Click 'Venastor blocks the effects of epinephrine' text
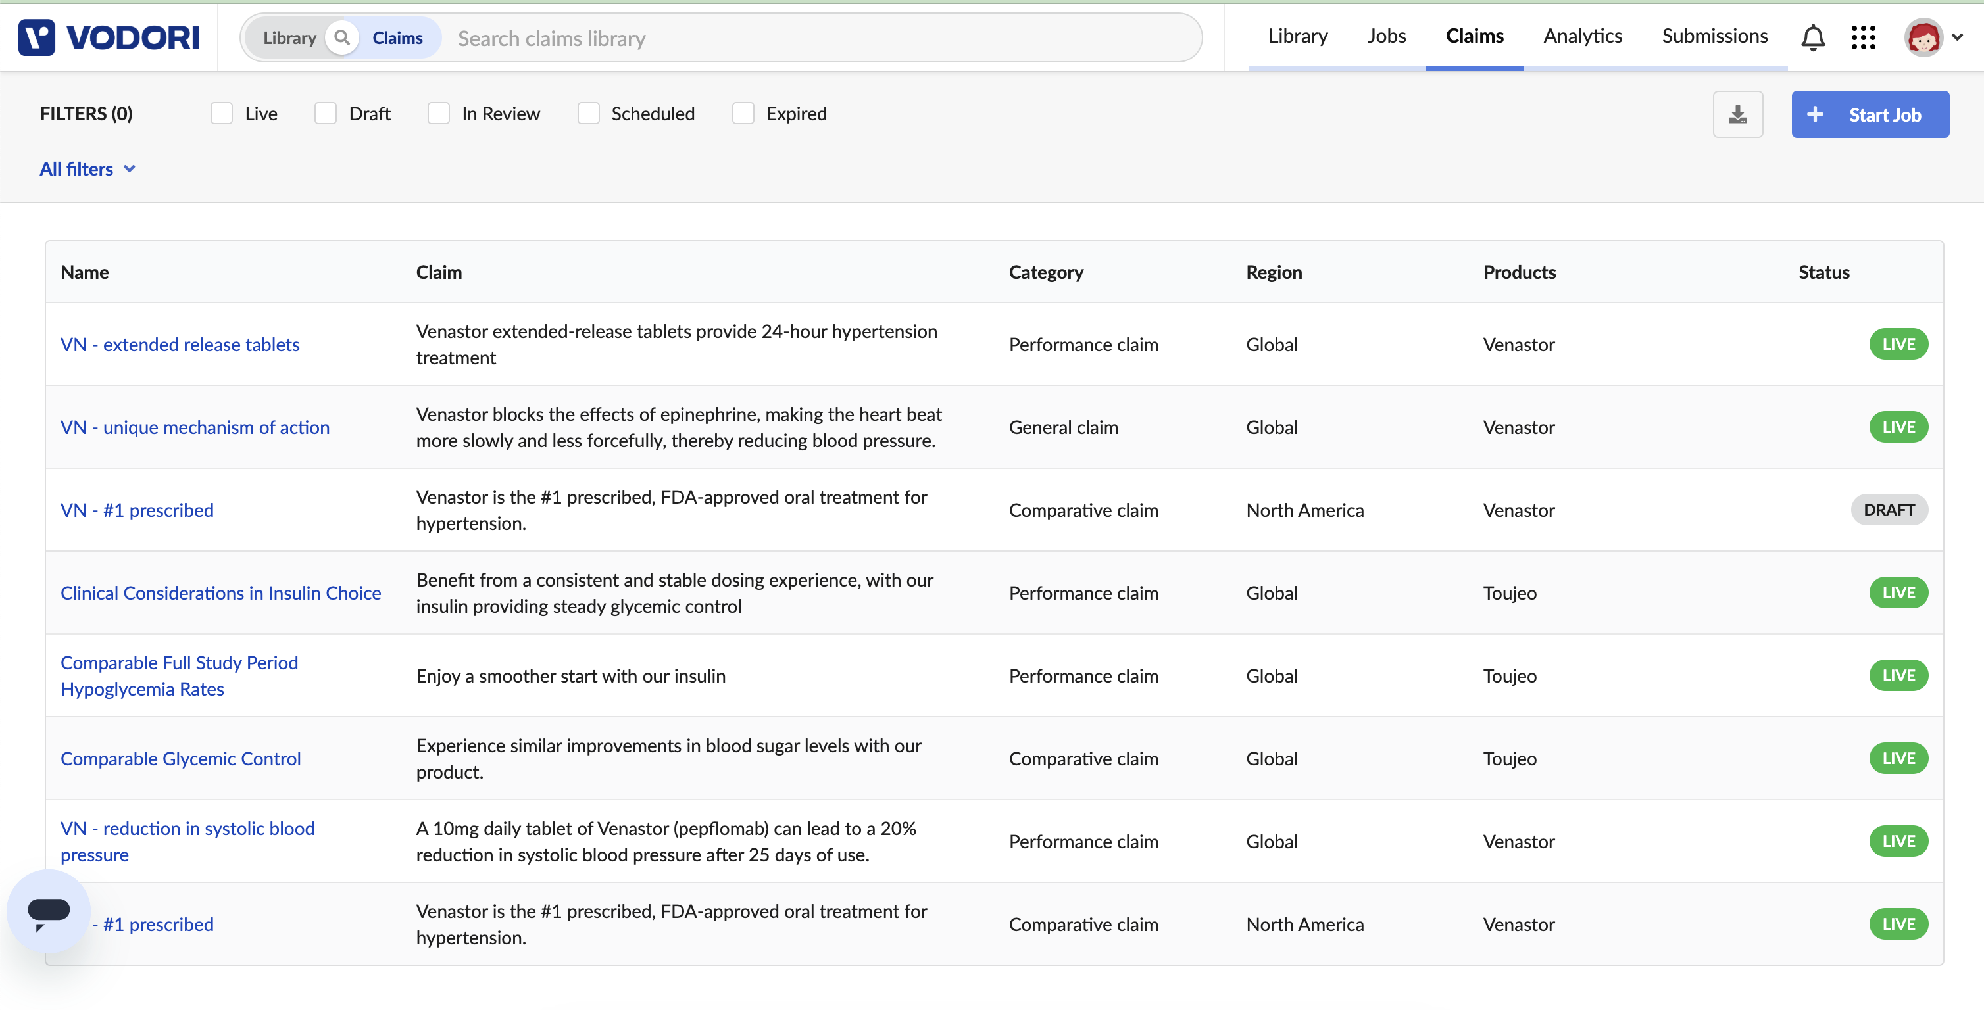The height and width of the screenshot is (1010, 1984). point(678,427)
